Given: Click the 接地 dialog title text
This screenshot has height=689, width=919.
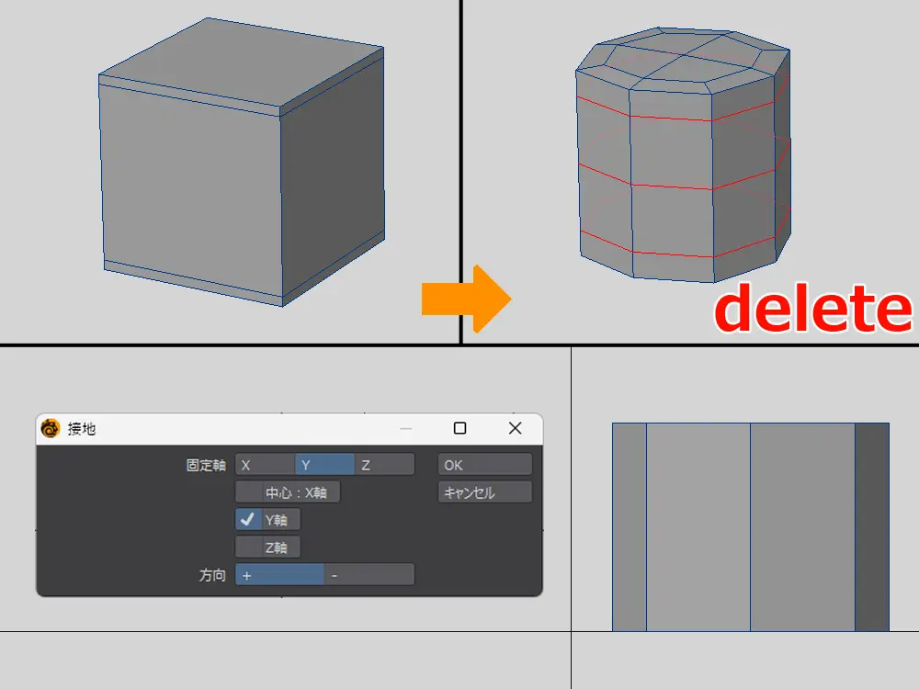Looking at the screenshot, I should 82,429.
